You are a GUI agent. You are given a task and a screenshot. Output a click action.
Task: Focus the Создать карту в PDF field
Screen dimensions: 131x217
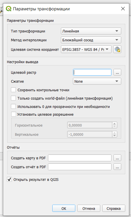coord(80,158)
